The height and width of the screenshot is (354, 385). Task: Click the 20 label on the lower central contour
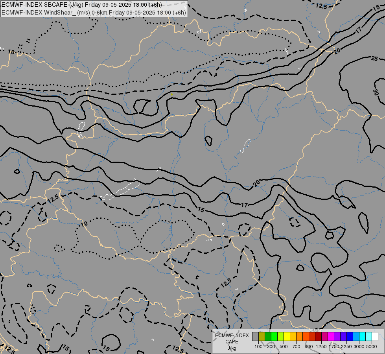[x=256, y=183]
